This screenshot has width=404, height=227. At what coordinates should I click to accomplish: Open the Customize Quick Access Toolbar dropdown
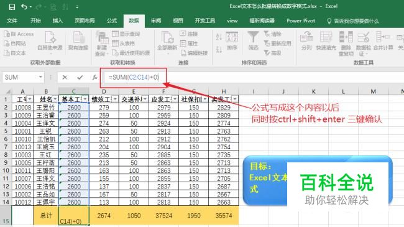tap(77, 7)
